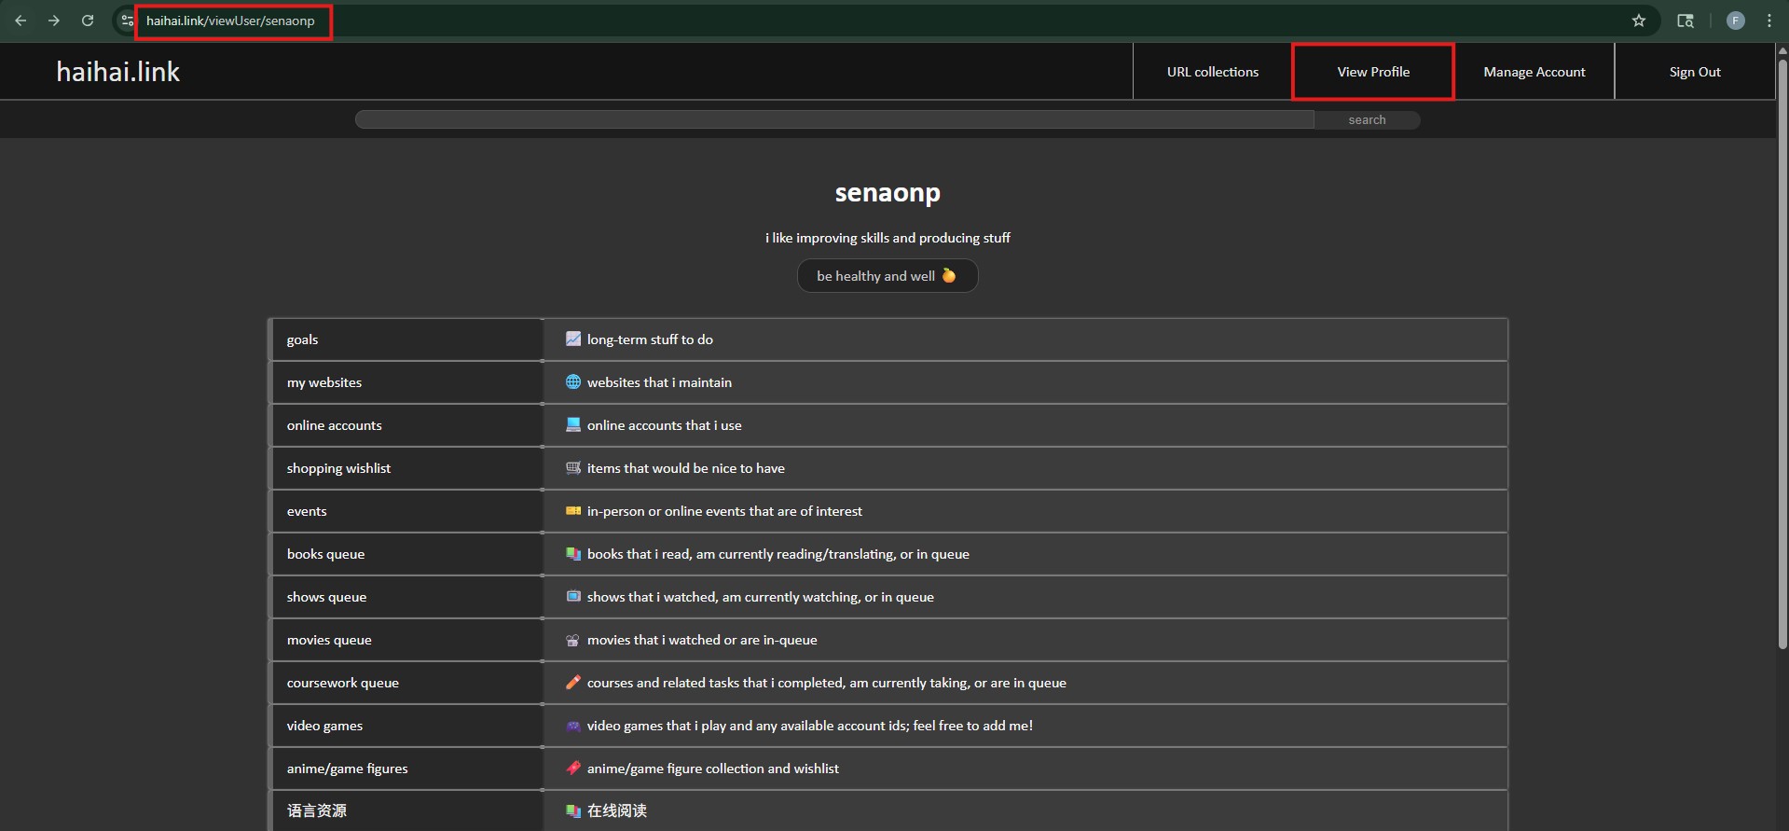Screen dimensions: 1789x831
Task: Click the be healthy and well button
Action: (x=887, y=276)
